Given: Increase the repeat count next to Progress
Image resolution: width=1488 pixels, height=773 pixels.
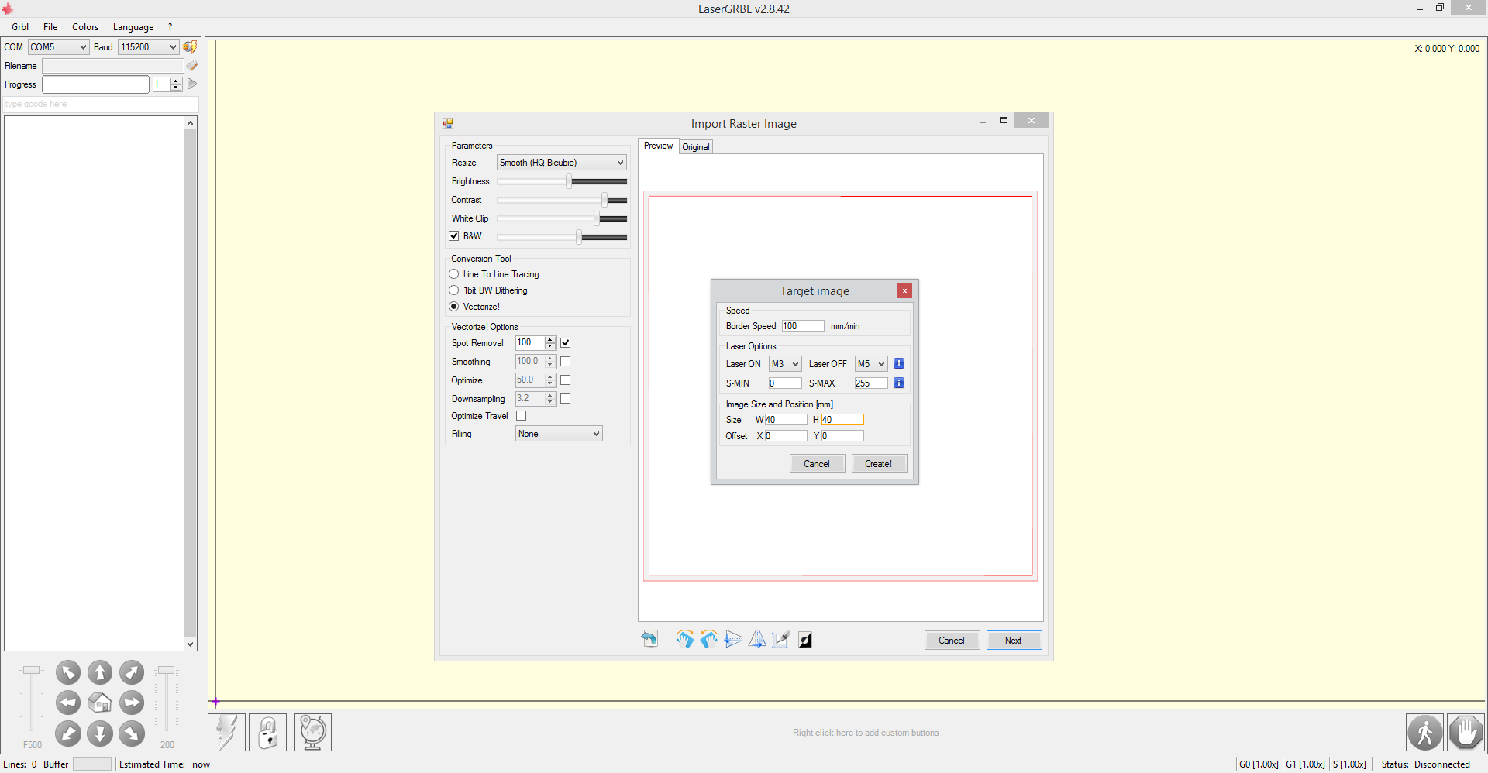Looking at the screenshot, I should tap(176, 81).
